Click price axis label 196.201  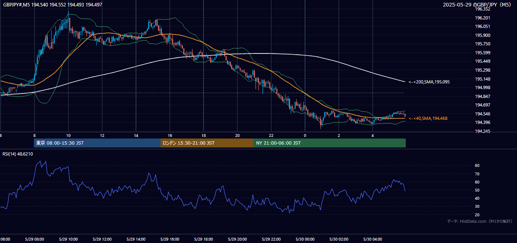pos(483,18)
